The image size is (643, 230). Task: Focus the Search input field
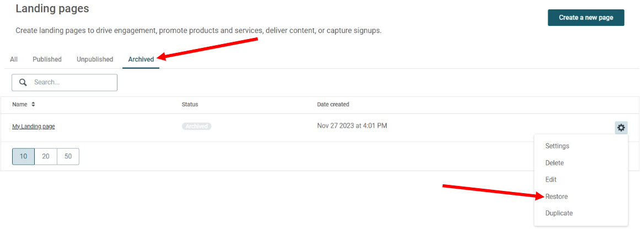pyautogui.click(x=65, y=82)
